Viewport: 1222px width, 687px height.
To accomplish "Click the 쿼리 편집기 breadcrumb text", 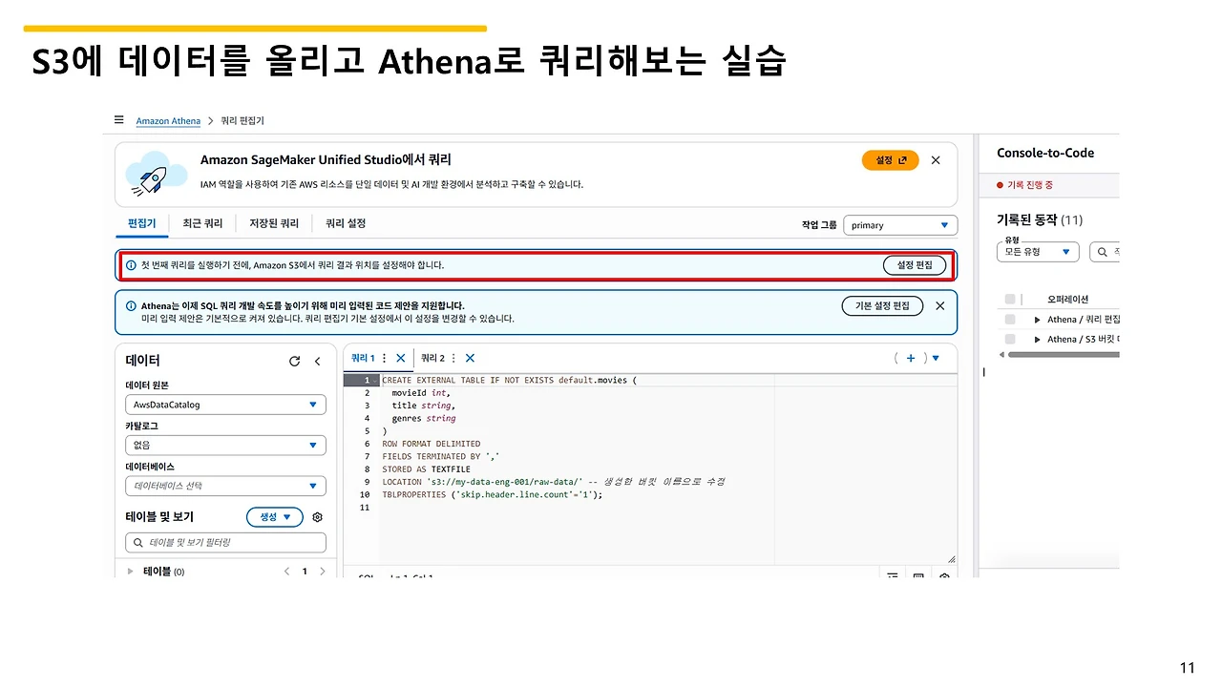I will click(242, 121).
